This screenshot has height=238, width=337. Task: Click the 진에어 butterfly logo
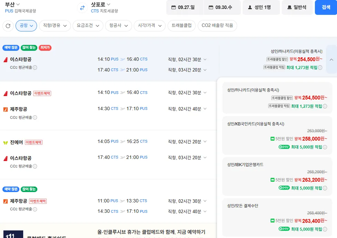tap(6, 142)
